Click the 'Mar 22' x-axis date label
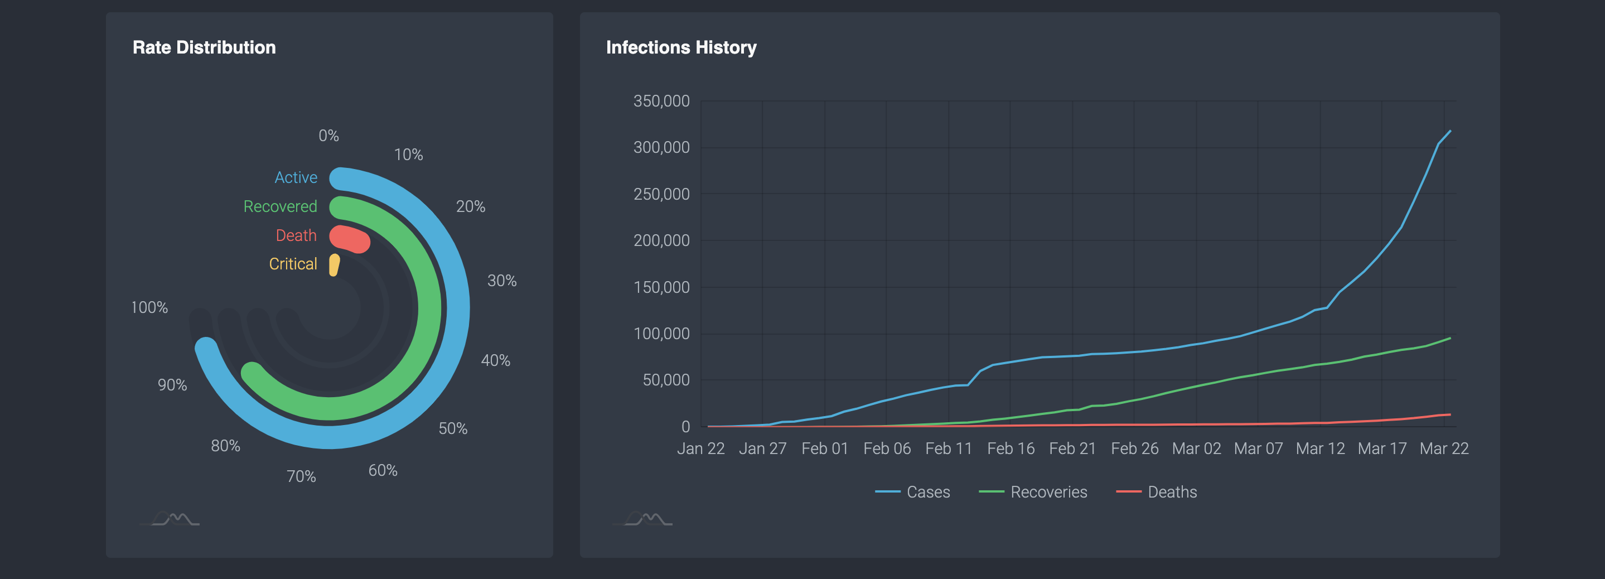Viewport: 1605px width, 579px height. [1444, 448]
